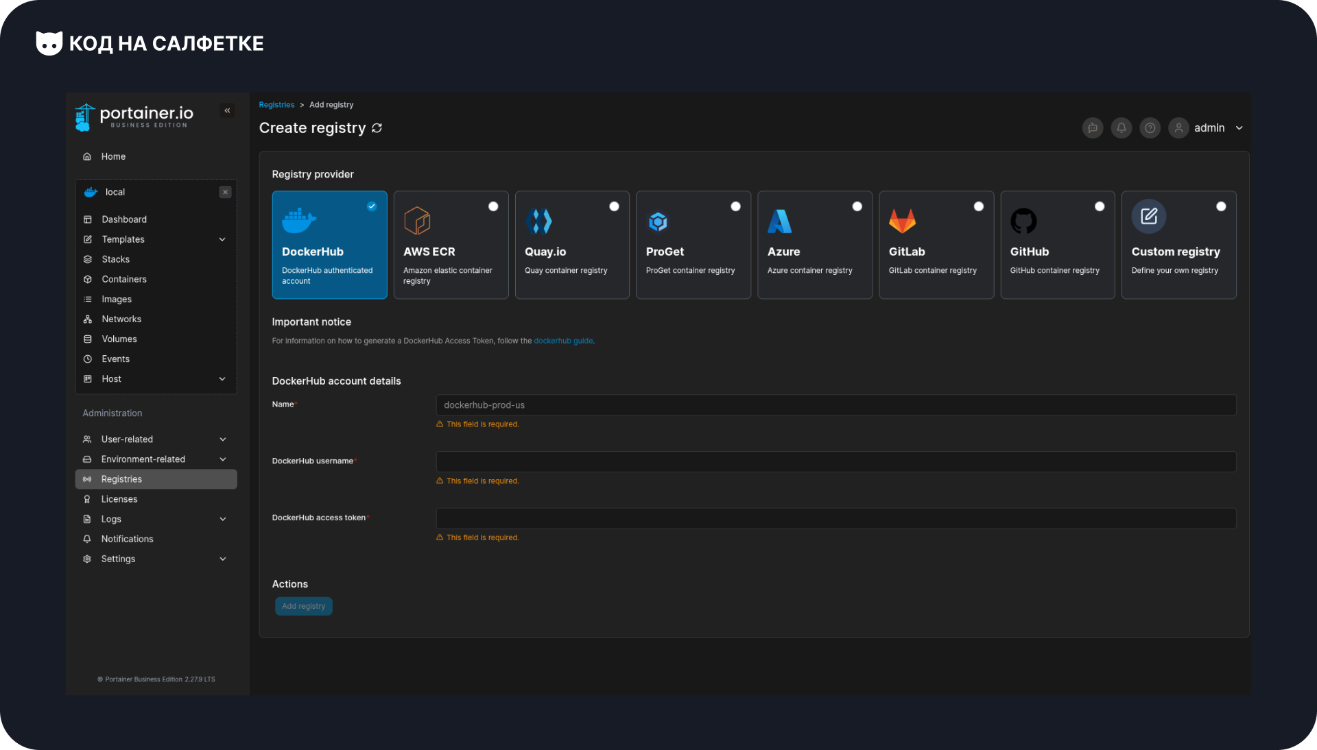Select the Quay.io radio button
The height and width of the screenshot is (750, 1317).
615,206
